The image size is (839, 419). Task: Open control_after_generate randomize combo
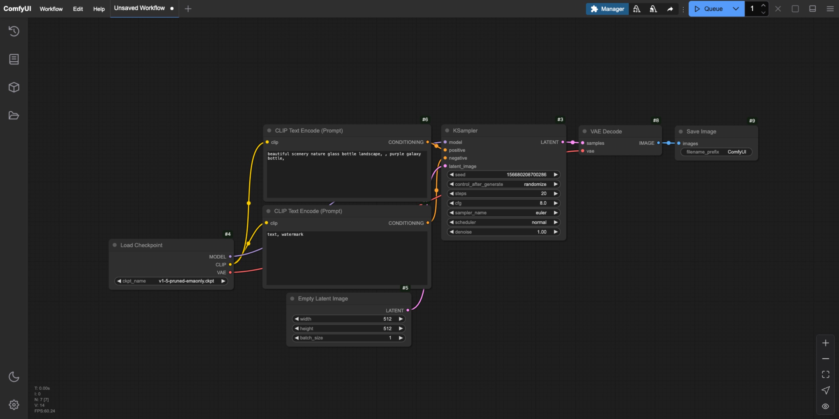point(503,184)
